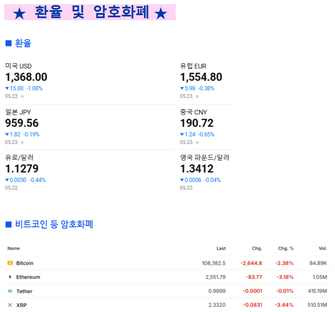Click the Tether green gem icon
Screen dimensions: 335x312
pyautogui.click(x=10, y=291)
